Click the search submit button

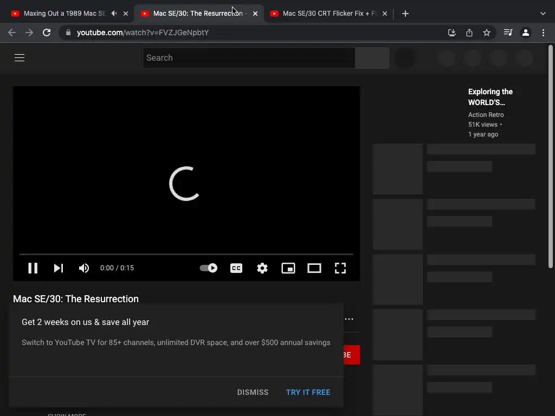coord(372,57)
